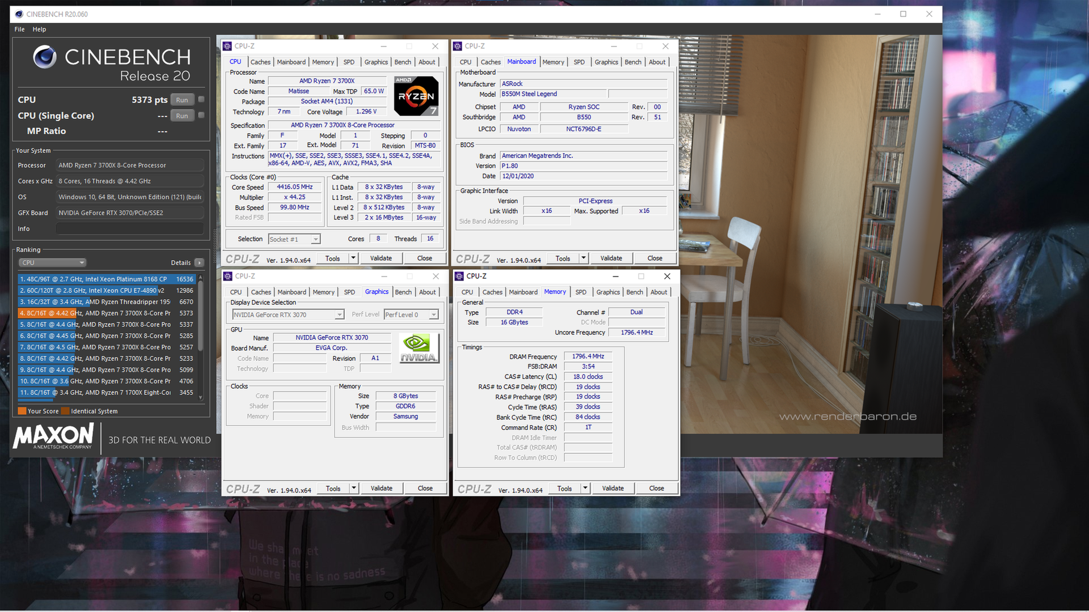Image resolution: width=1089 pixels, height=612 pixels.
Task: Click CAS# Latency 18.0 clocks value
Action: (x=588, y=377)
